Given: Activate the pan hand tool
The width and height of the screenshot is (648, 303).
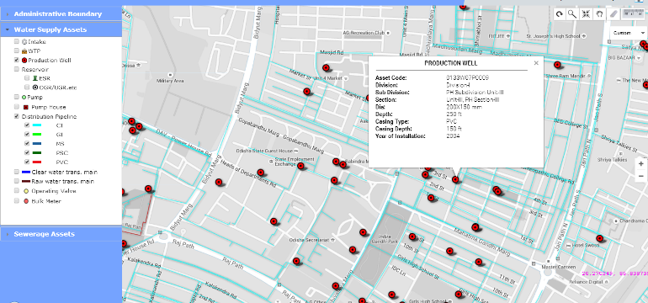Looking at the screenshot, I should point(599,14).
